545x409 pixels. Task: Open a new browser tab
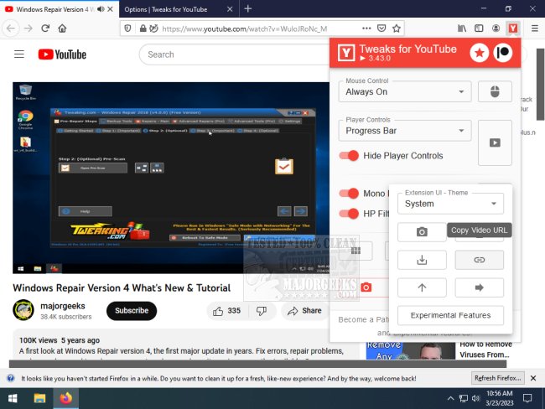tap(248, 9)
